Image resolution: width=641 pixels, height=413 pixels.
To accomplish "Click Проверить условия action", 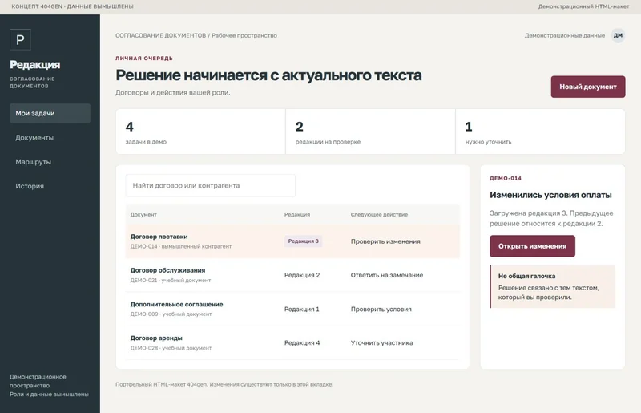I will [x=381, y=309].
